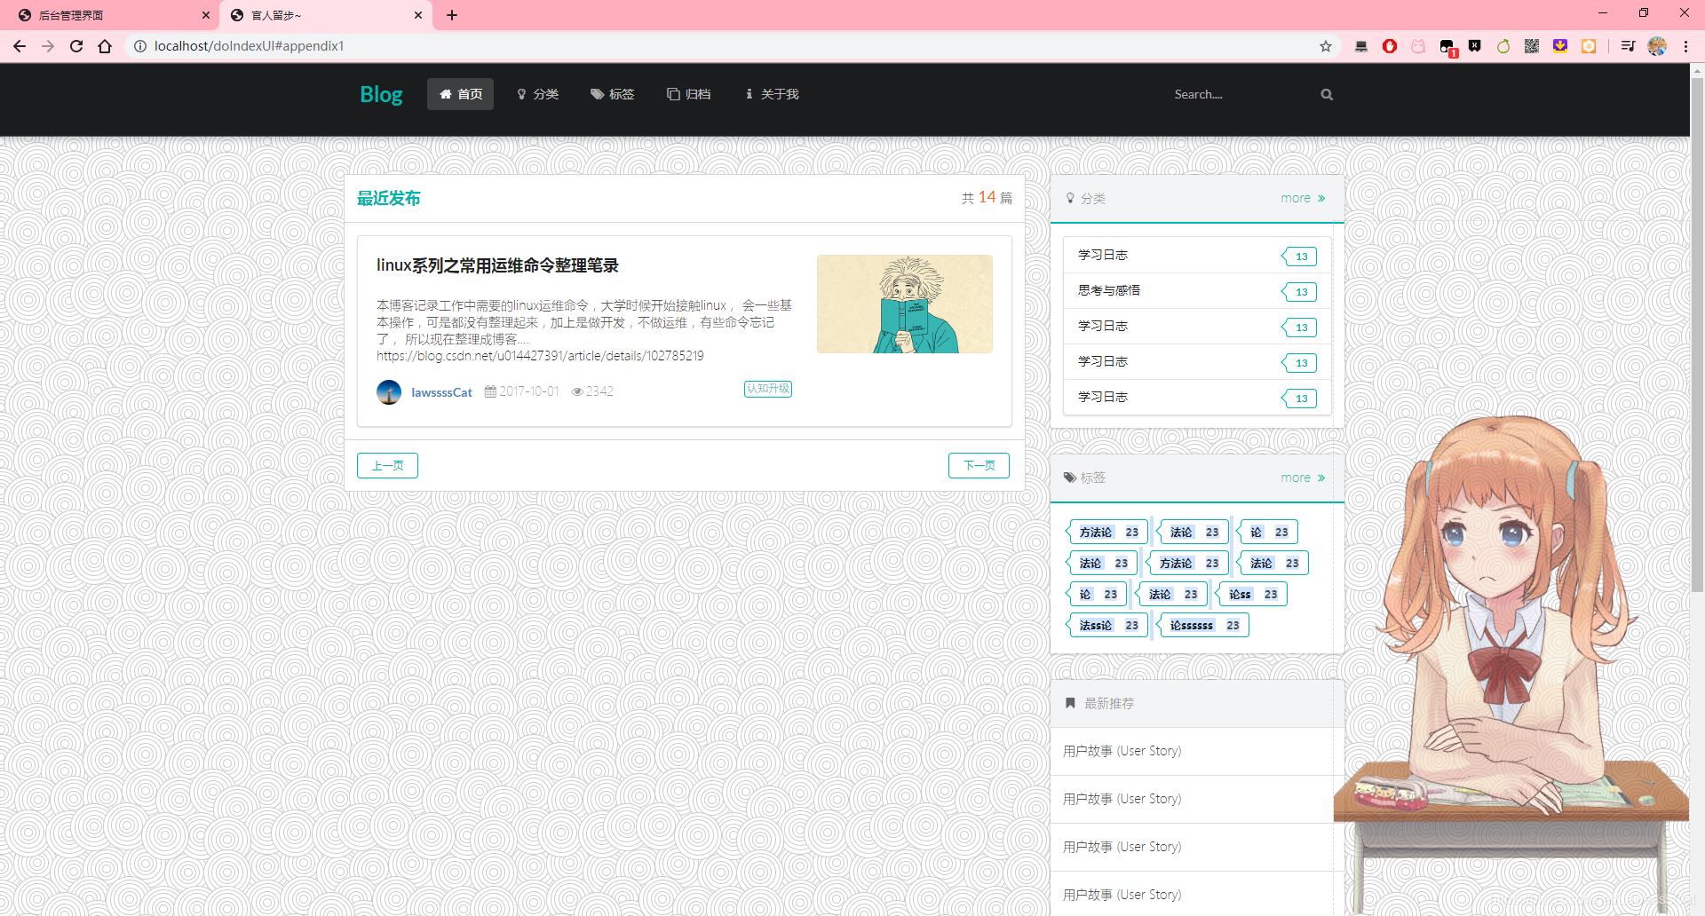This screenshot has height=916, width=1705.
Task: Click the 最近发布 heading
Action: click(x=388, y=198)
